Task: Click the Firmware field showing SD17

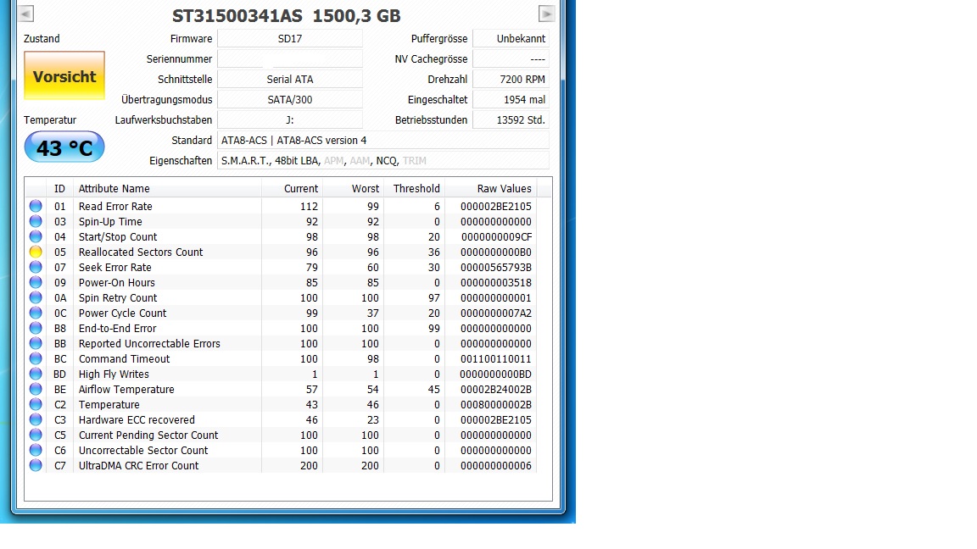Action: [290, 39]
